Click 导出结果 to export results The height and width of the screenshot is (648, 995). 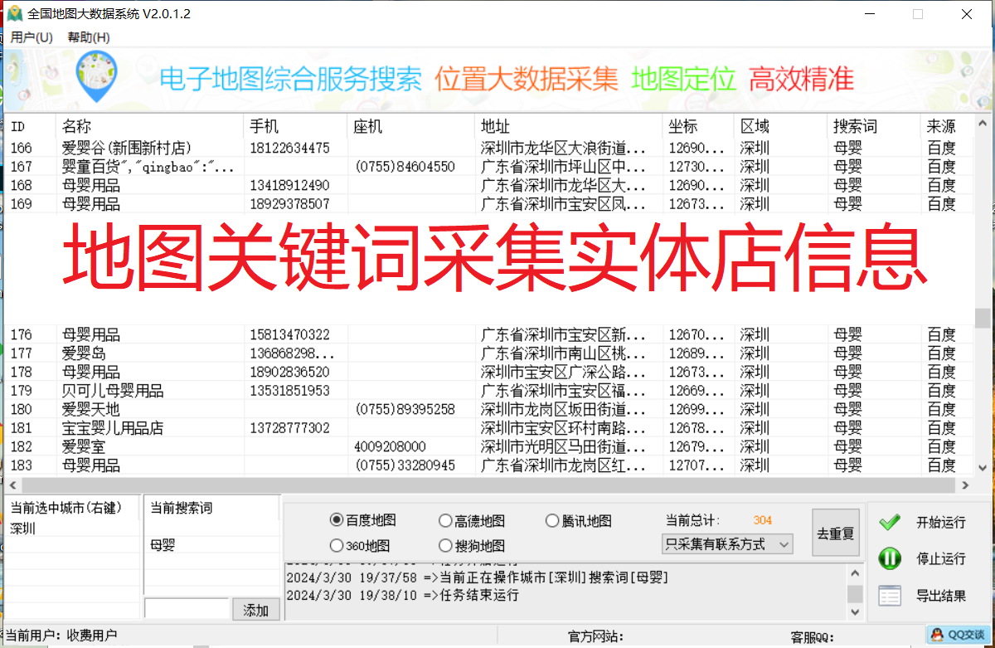point(940,595)
